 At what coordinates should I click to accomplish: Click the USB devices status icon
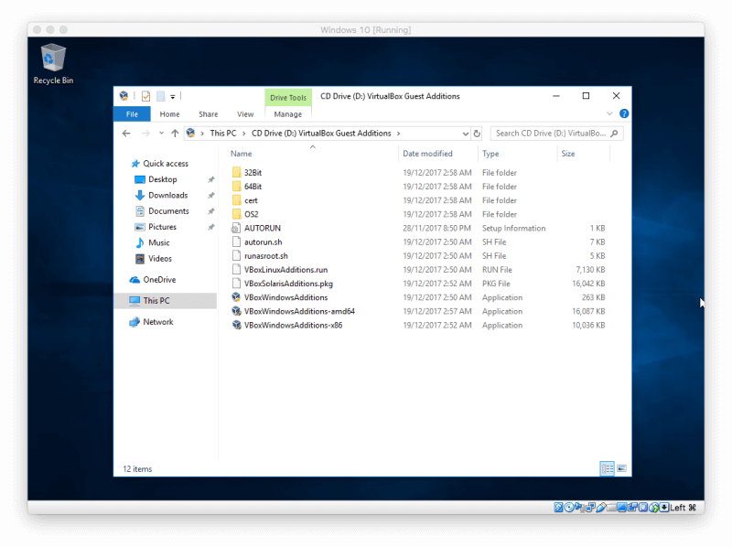pos(601,508)
